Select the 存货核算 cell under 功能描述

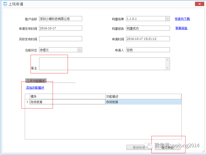[x=143, y=102]
